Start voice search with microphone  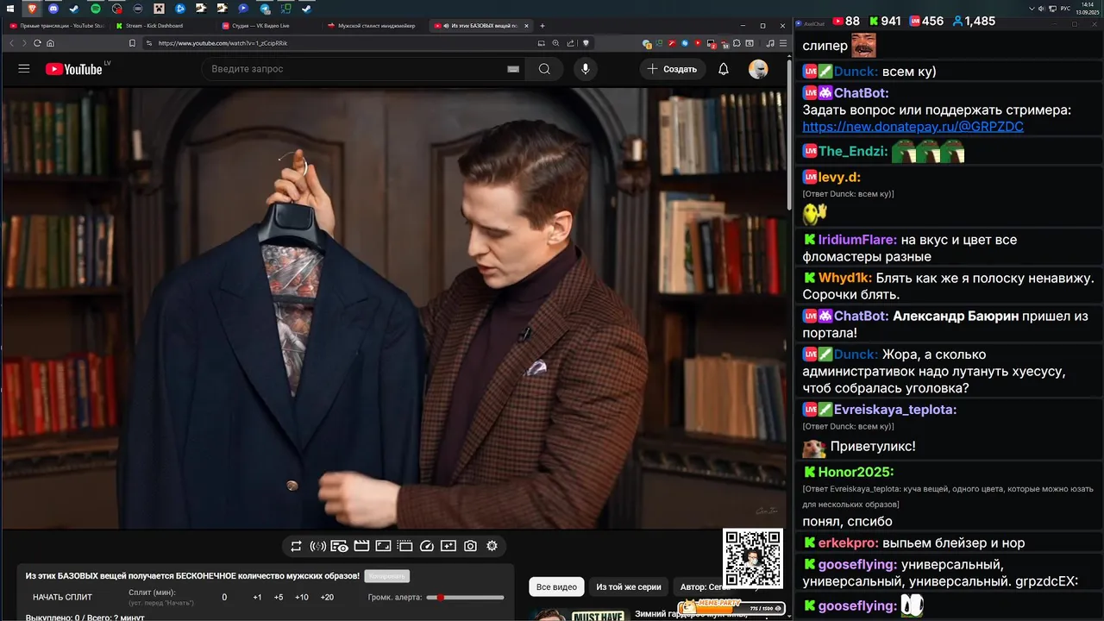(x=586, y=69)
